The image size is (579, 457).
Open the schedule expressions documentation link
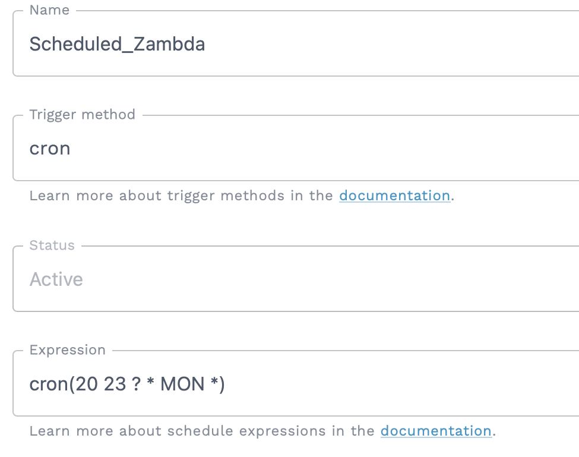pyautogui.click(x=436, y=431)
